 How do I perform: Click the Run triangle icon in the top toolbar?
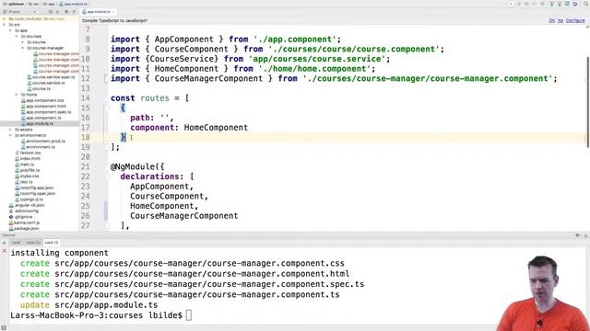pyautogui.click(x=519, y=4)
